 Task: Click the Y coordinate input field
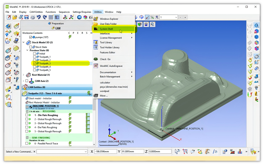pyautogui.click(x=133, y=152)
